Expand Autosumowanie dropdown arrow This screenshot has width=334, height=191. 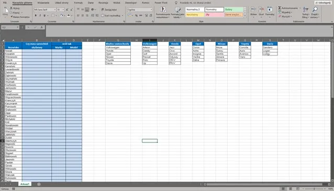click(300, 8)
